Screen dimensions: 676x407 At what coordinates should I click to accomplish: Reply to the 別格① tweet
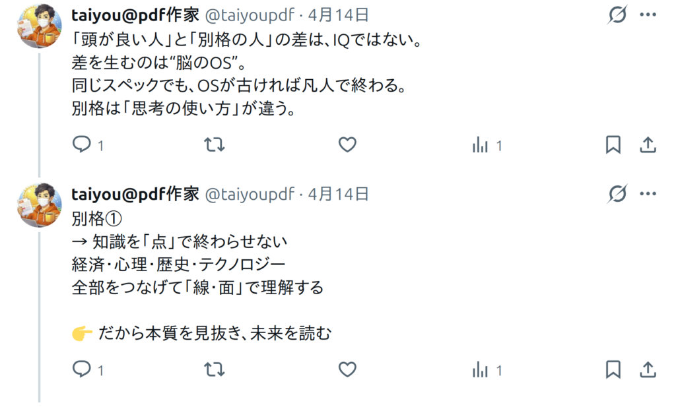82,369
